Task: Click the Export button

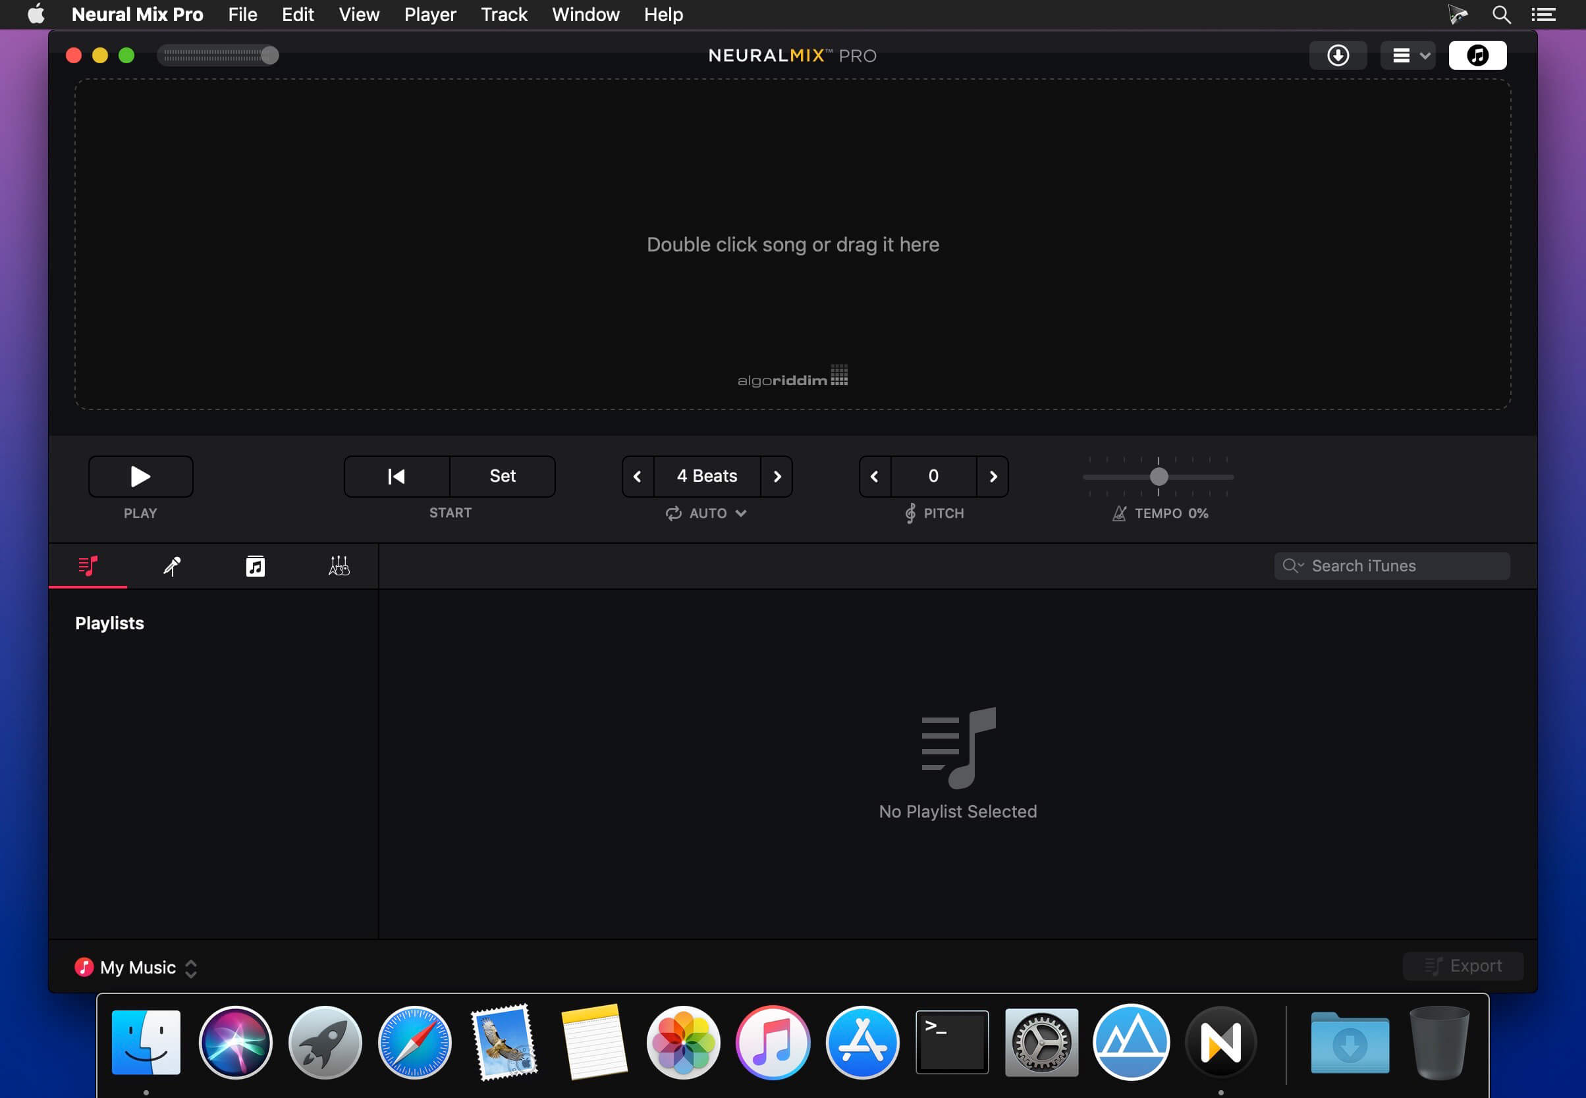Action: click(1463, 965)
